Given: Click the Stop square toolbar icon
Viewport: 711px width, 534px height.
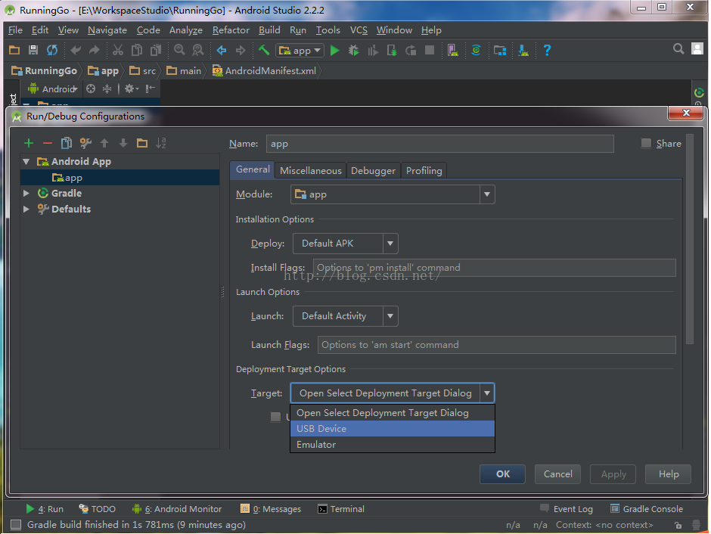Looking at the screenshot, I should pyautogui.click(x=430, y=50).
